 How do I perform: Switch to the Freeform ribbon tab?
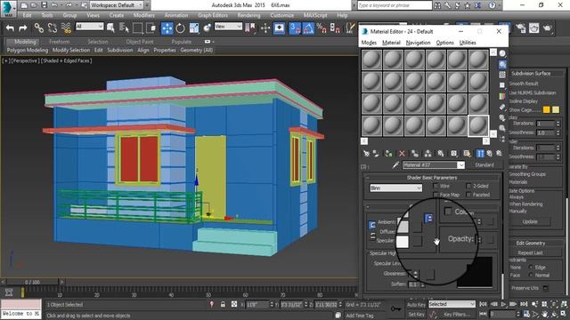(x=60, y=42)
